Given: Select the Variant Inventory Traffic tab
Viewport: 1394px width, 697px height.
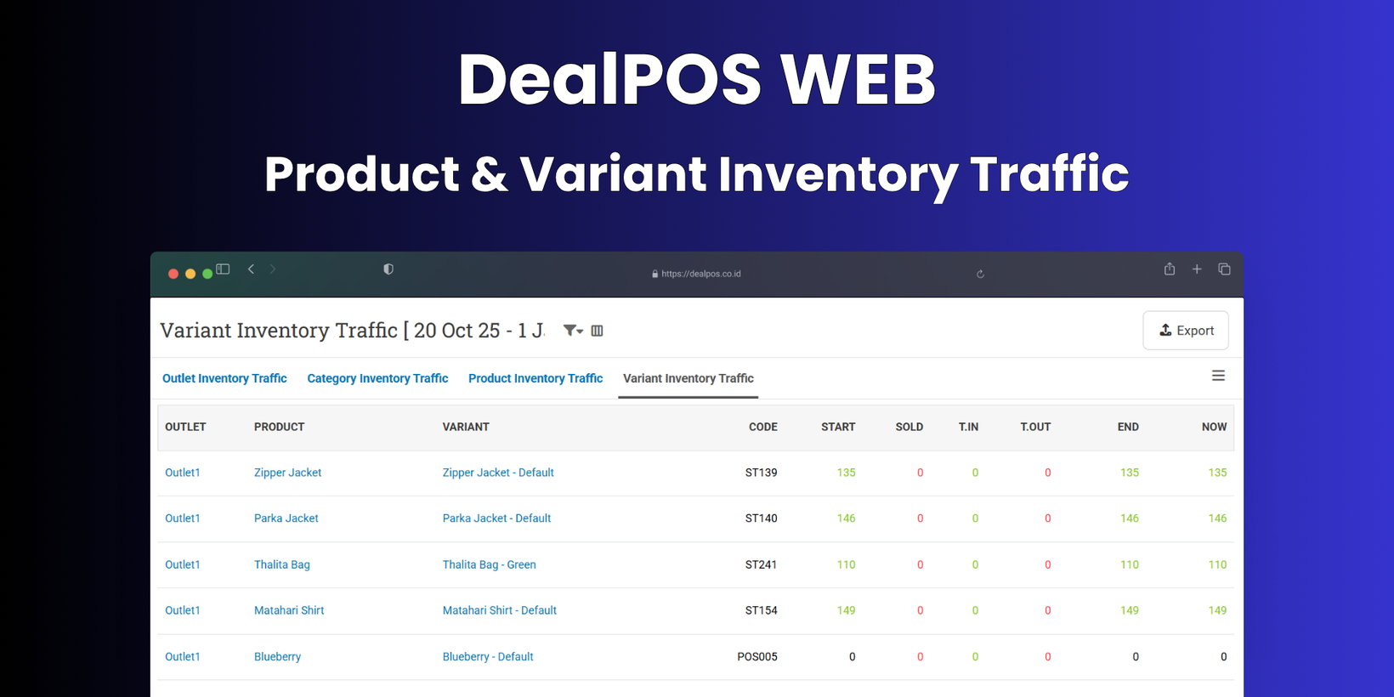Looking at the screenshot, I should (688, 378).
